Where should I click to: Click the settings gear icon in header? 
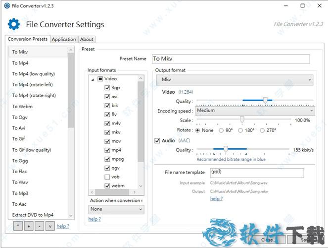click(14, 24)
